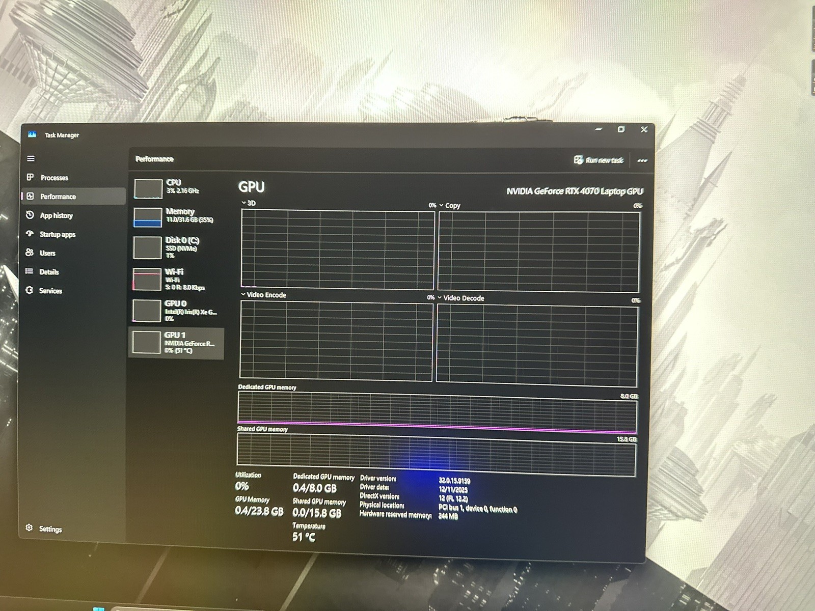
Task: Click the GPU Memory value "0.4/23.8 GB"
Action: 259,511
